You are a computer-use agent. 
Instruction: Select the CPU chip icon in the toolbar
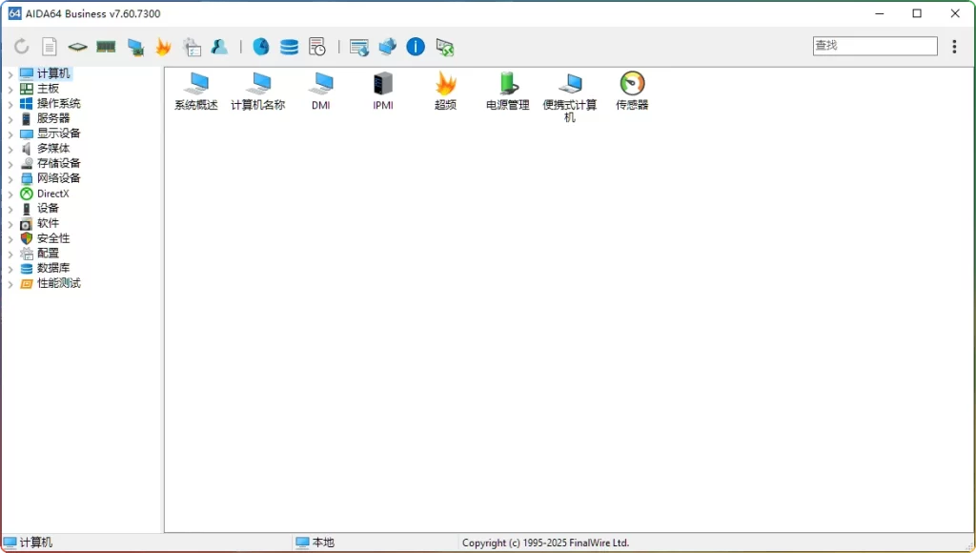coord(77,46)
